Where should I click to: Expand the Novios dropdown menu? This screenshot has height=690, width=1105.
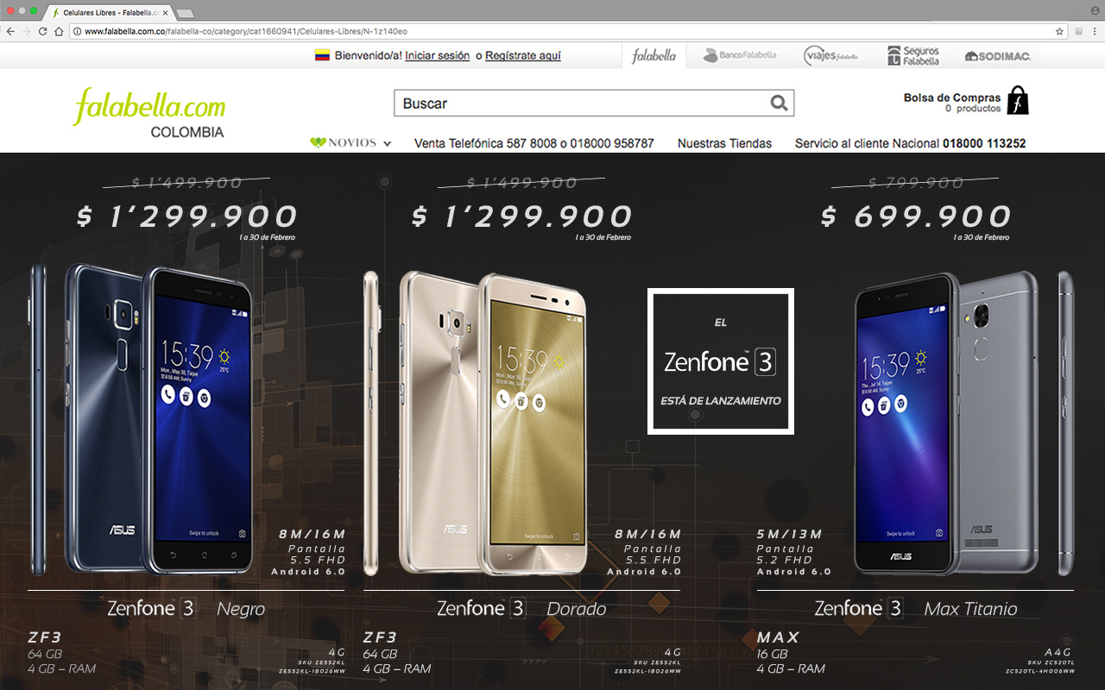[350, 143]
